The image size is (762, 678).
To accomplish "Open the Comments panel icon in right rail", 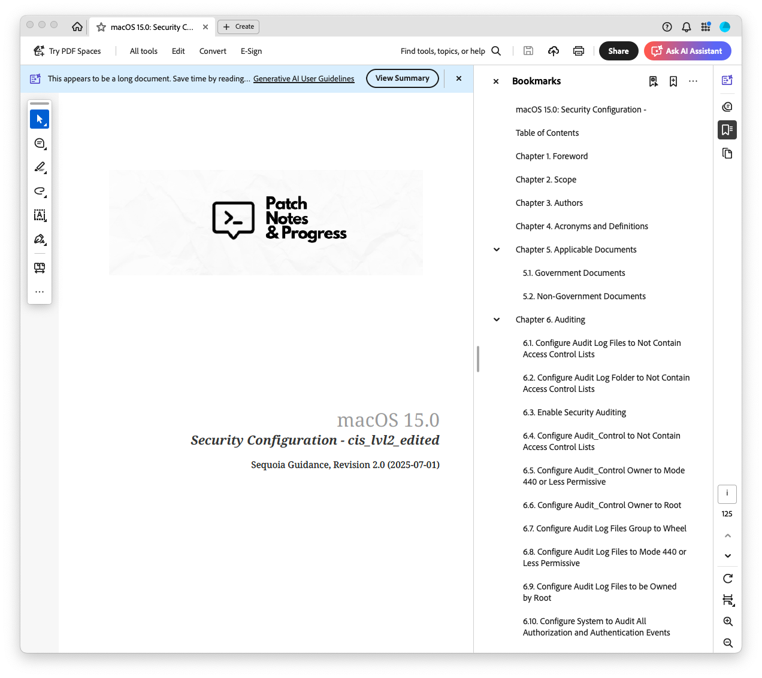I will 727,107.
